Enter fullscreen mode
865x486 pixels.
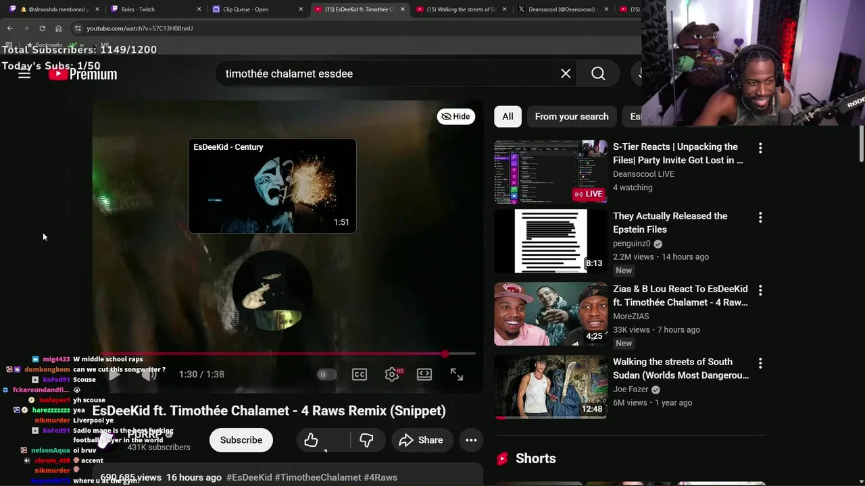click(457, 374)
